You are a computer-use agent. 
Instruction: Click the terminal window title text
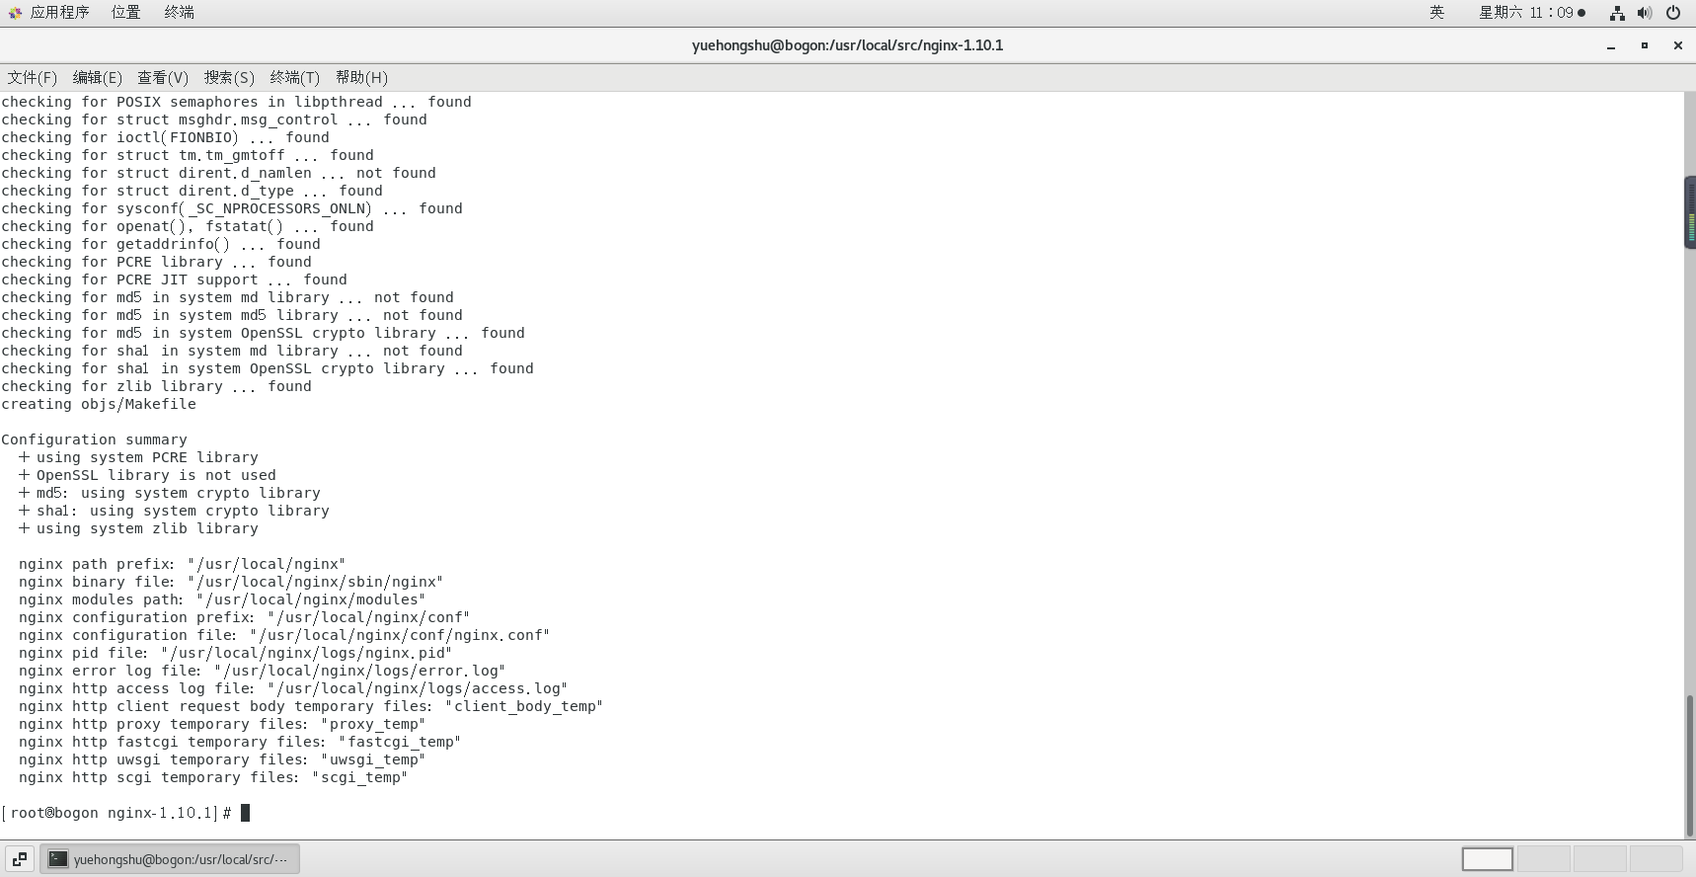point(847,45)
